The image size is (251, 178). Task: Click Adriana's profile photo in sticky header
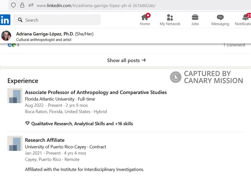coord(6,36)
